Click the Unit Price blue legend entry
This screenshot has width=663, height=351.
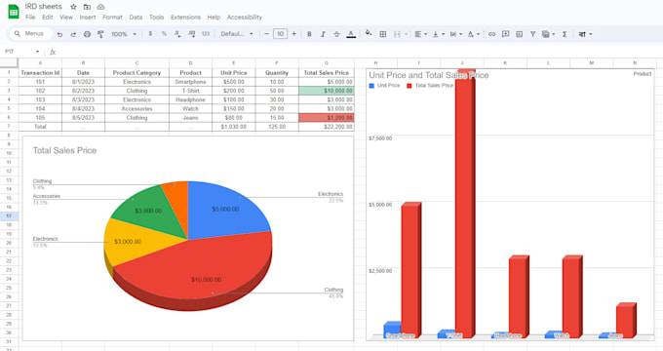(384, 86)
